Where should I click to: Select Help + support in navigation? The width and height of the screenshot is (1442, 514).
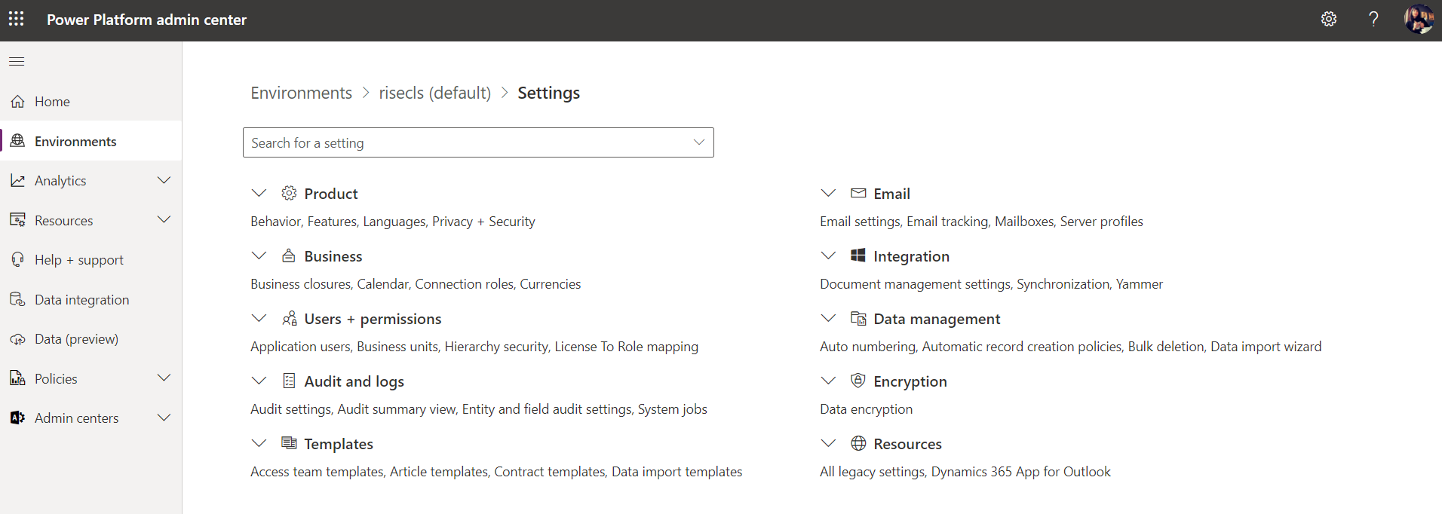(78, 260)
